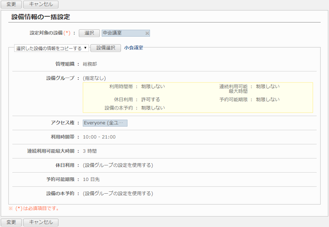Click the 設備の本予約 設備グループの設定を使用する value
The width and height of the screenshot is (329, 227).
tap(118, 193)
